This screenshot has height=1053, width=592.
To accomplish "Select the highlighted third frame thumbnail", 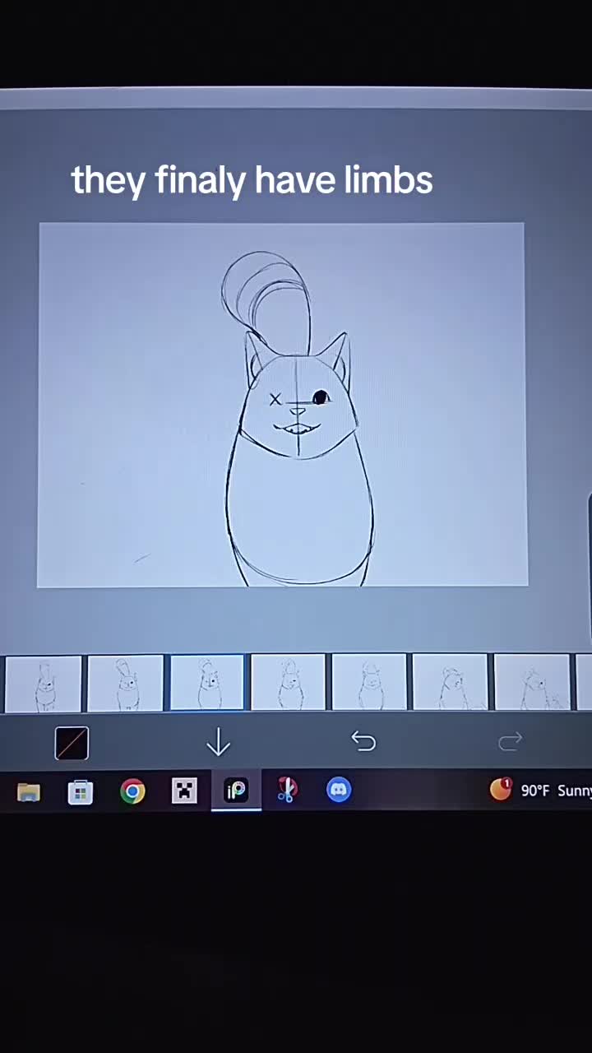I will click(x=206, y=682).
